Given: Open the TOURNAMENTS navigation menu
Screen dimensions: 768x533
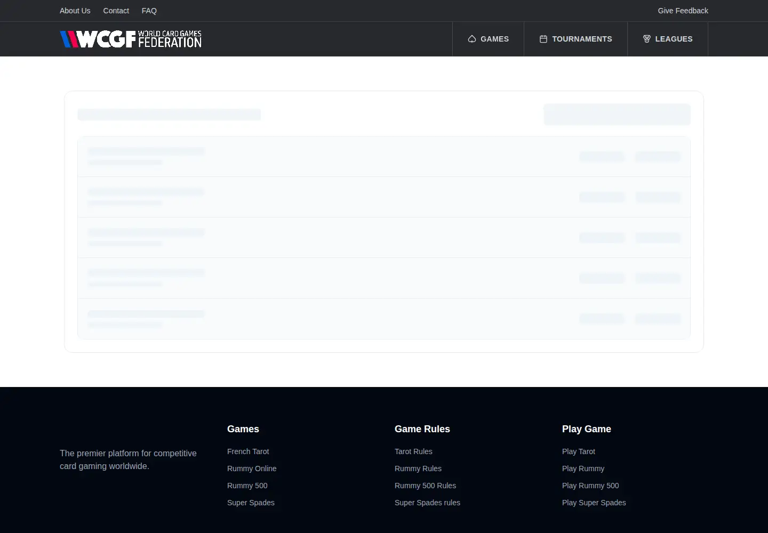Looking at the screenshot, I should click(576, 39).
